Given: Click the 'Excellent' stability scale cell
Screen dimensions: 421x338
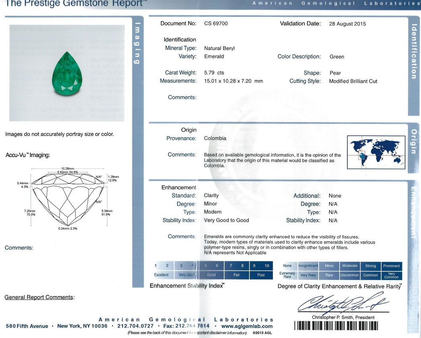Looking at the screenshot, I should (161, 275).
